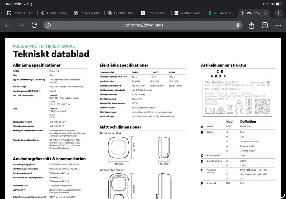Switch to the Podcast tab
The image size is (286, 199).
(x=21, y=13)
